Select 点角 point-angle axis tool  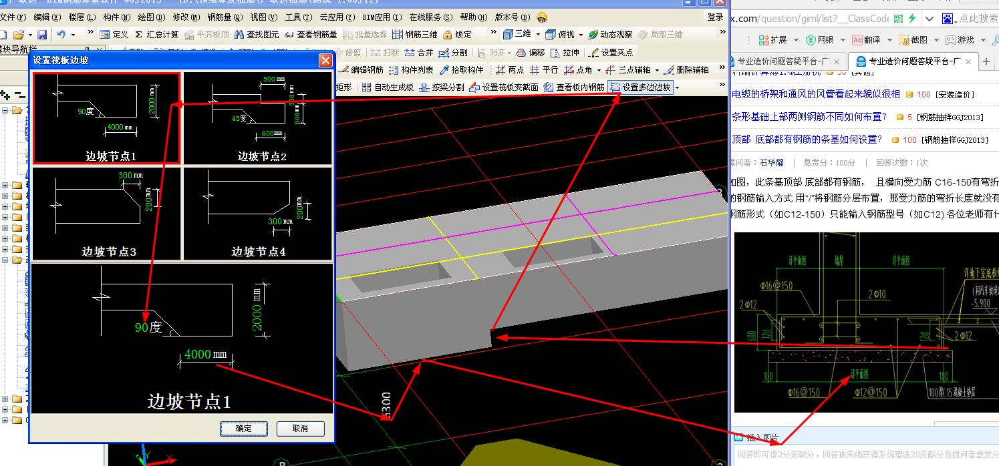578,69
